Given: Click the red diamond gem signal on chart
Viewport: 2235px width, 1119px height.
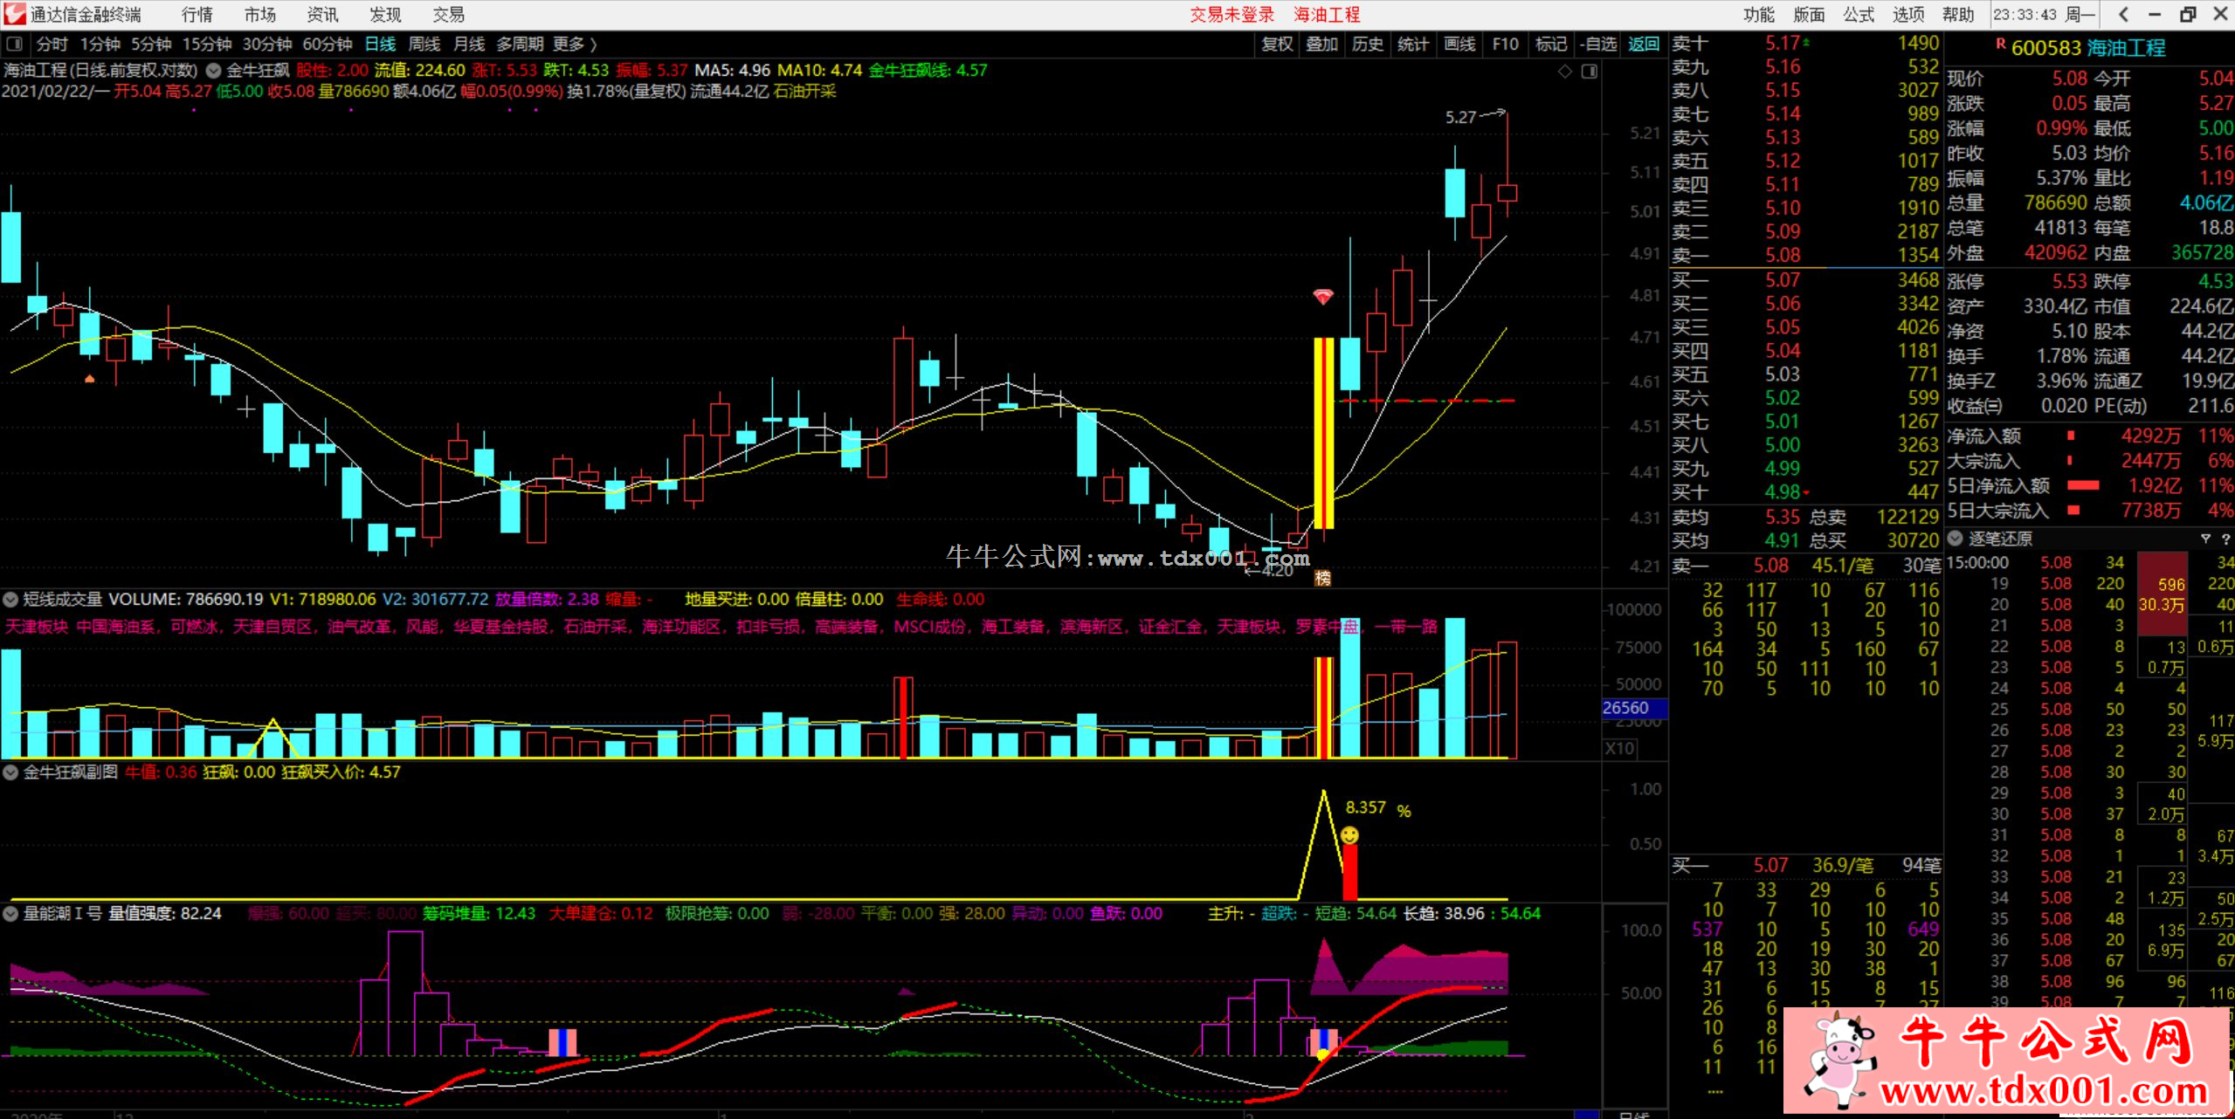Looking at the screenshot, I should coord(1323,297).
